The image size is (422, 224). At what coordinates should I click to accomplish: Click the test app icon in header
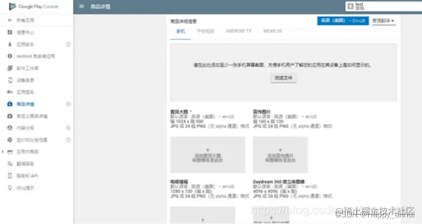[x=350, y=6]
